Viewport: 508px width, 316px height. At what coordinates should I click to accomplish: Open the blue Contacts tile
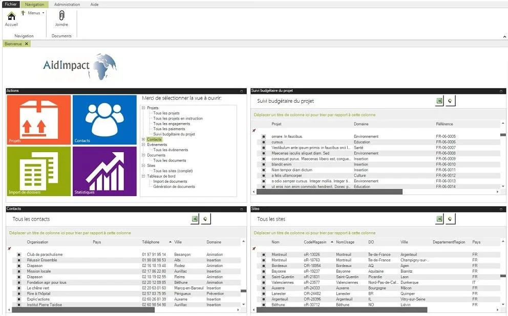click(104, 119)
